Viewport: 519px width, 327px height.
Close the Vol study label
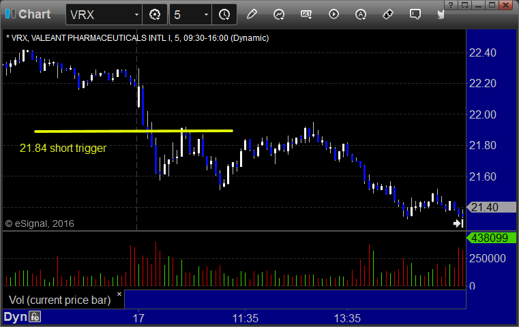click(x=119, y=294)
